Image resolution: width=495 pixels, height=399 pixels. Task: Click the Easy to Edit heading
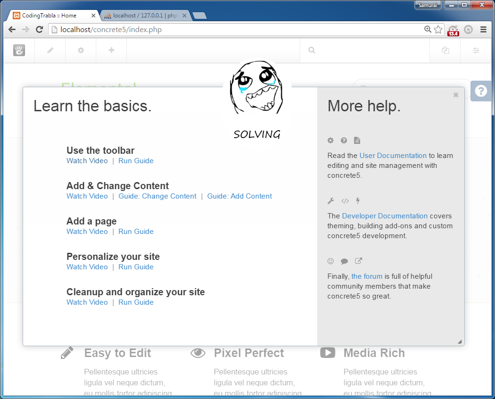pyautogui.click(x=117, y=353)
